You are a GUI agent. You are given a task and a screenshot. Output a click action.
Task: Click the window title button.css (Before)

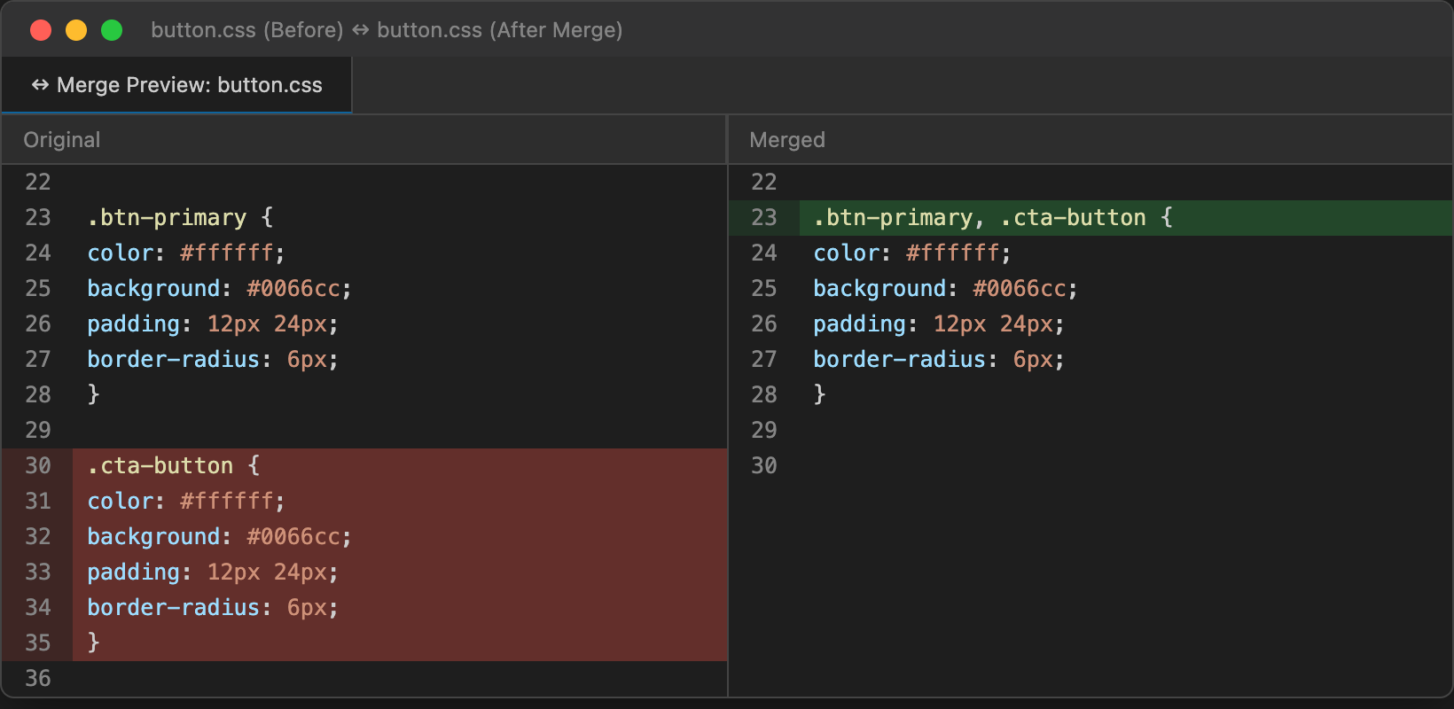tap(246, 30)
